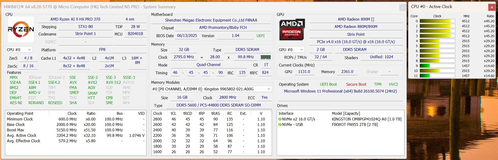Click the green check icon beside NVMe - USB
The image size is (498, 160).
click(x=280, y=125)
